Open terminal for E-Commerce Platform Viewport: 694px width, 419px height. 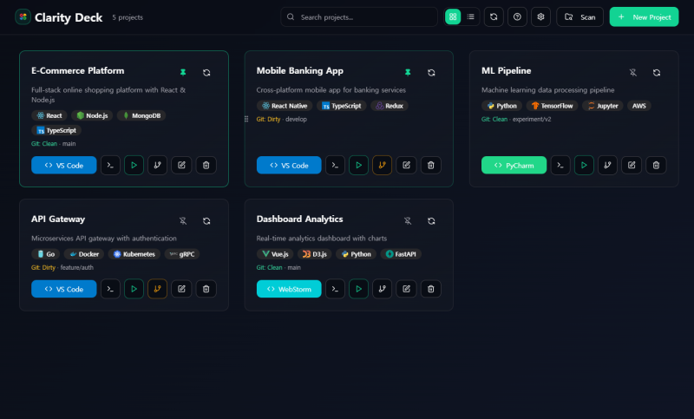pyautogui.click(x=110, y=165)
